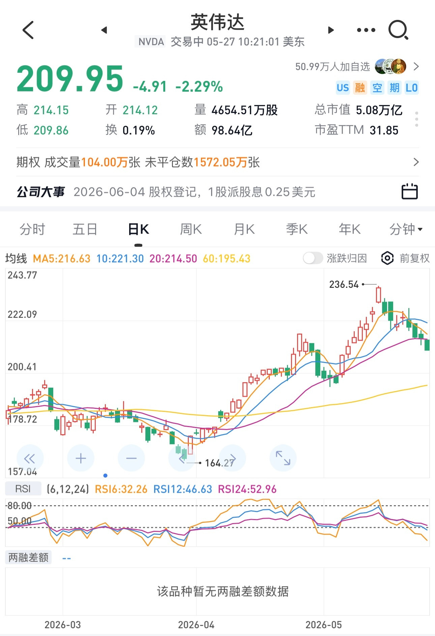Open the 分钟 minute interval dropdown
Viewport: 435px width, 636px height.
tap(406, 230)
